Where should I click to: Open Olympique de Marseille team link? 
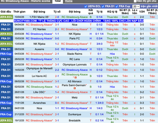39,70
